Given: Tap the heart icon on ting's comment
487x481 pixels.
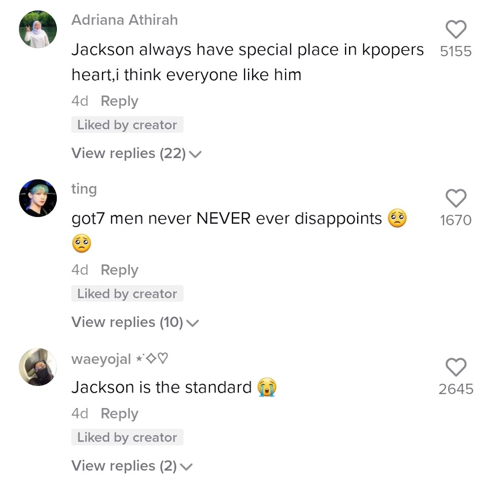Looking at the screenshot, I should click(456, 198).
